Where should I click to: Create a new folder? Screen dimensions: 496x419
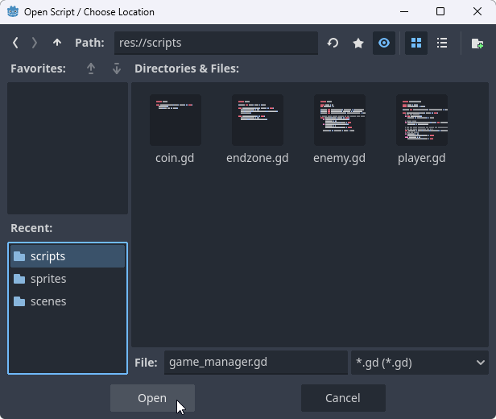477,43
